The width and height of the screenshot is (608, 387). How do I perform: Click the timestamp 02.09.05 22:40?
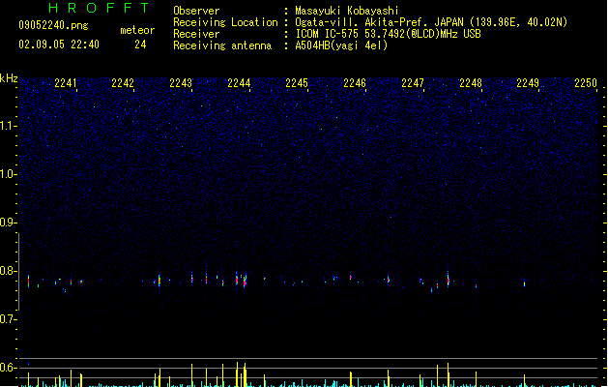click(59, 45)
